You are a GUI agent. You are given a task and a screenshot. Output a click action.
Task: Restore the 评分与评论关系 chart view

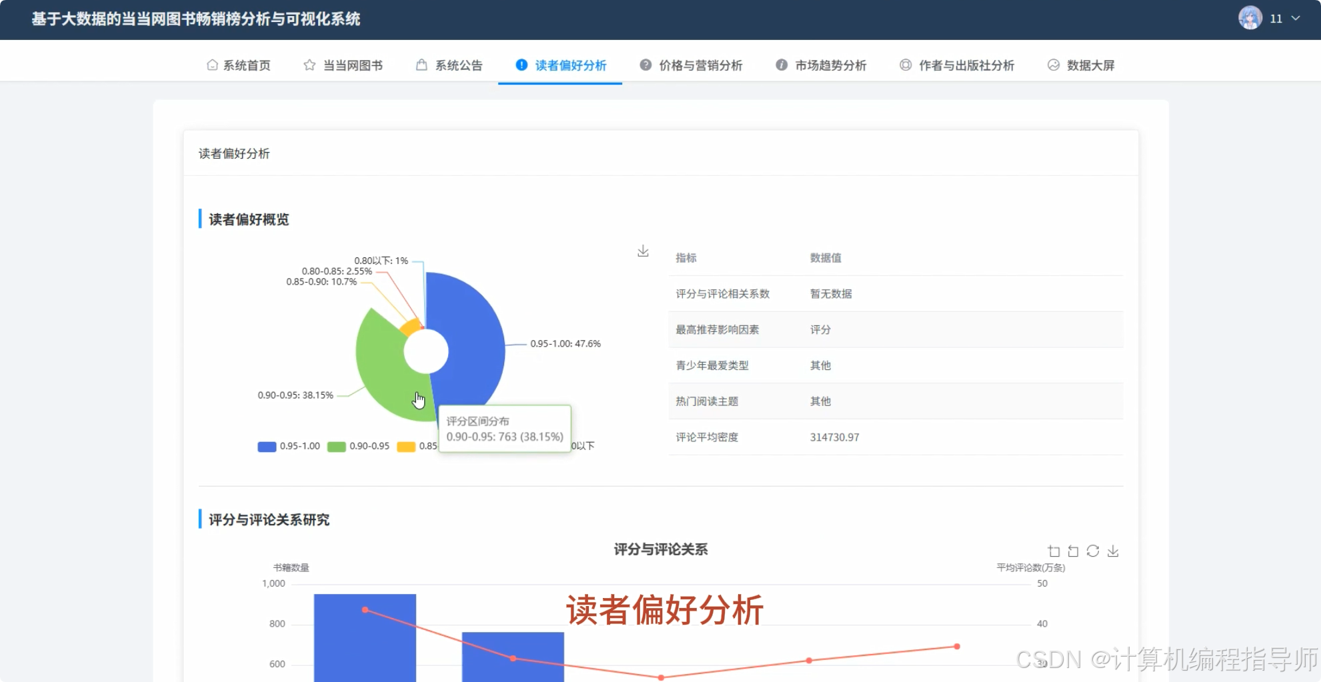[1092, 551]
